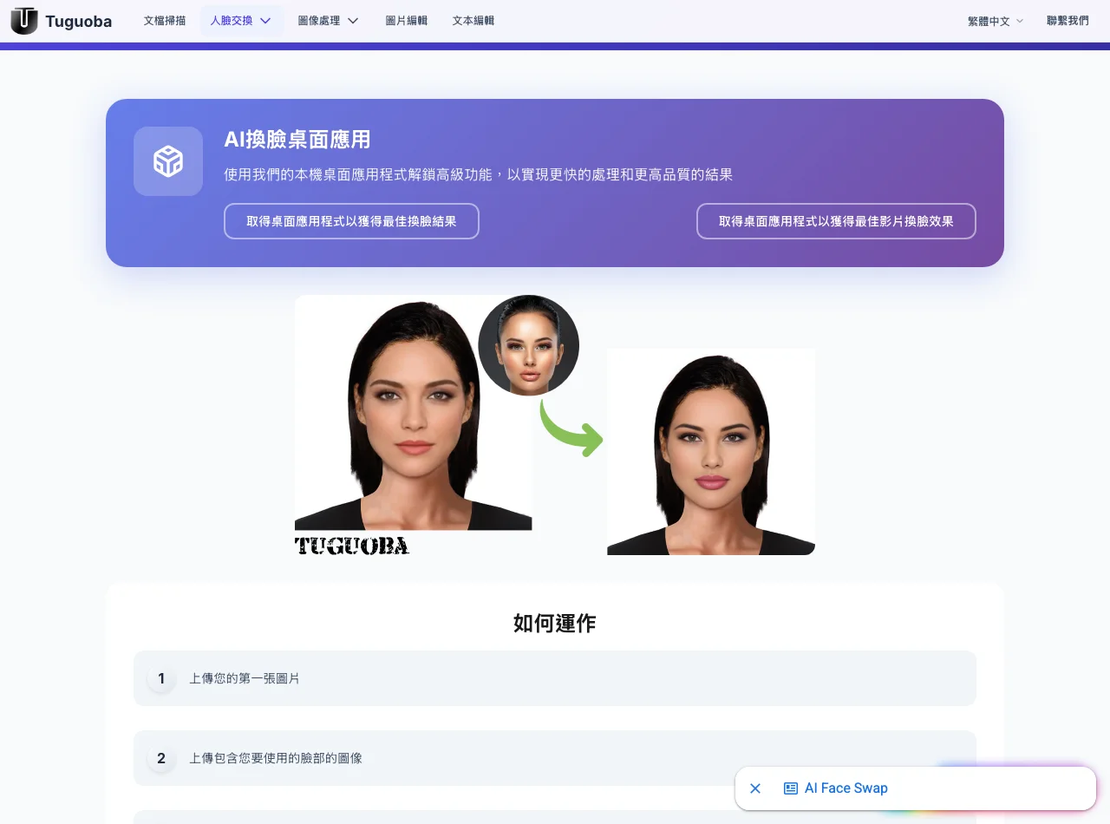Click the circular source face thumbnail
The width and height of the screenshot is (1110, 824).
528,345
